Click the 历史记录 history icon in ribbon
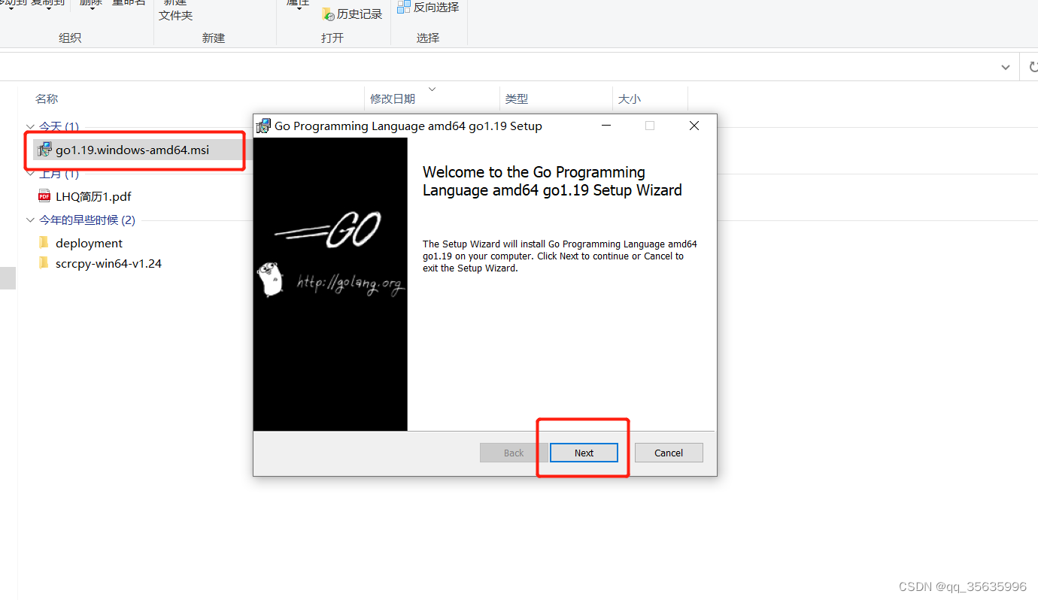This screenshot has height=600, width=1038. click(x=328, y=14)
